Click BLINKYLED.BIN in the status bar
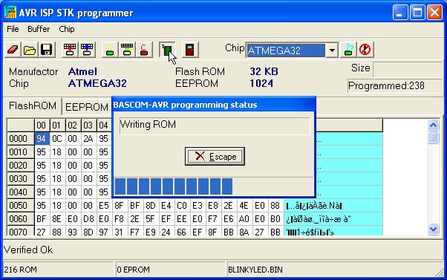The height and width of the screenshot is (280, 447). [x=255, y=270]
